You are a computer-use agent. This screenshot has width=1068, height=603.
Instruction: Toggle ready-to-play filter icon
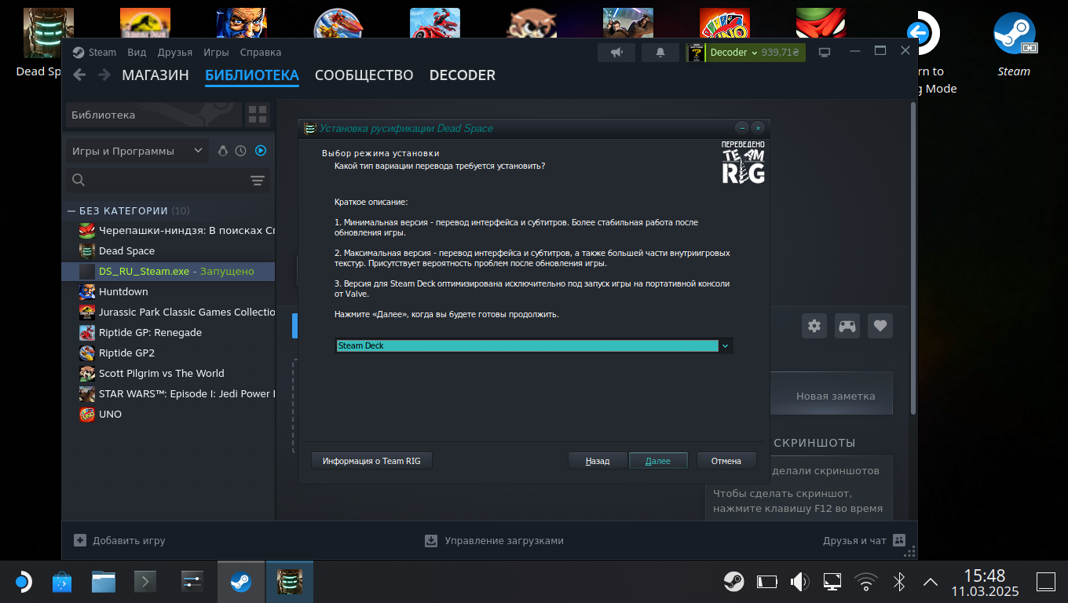point(261,151)
